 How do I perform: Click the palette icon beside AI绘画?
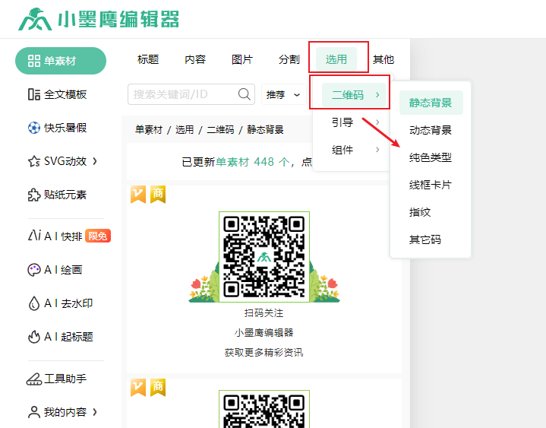33,270
